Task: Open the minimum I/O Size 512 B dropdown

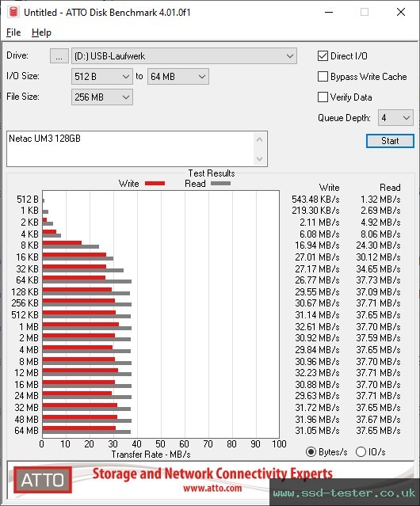Action: coord(102,77)
